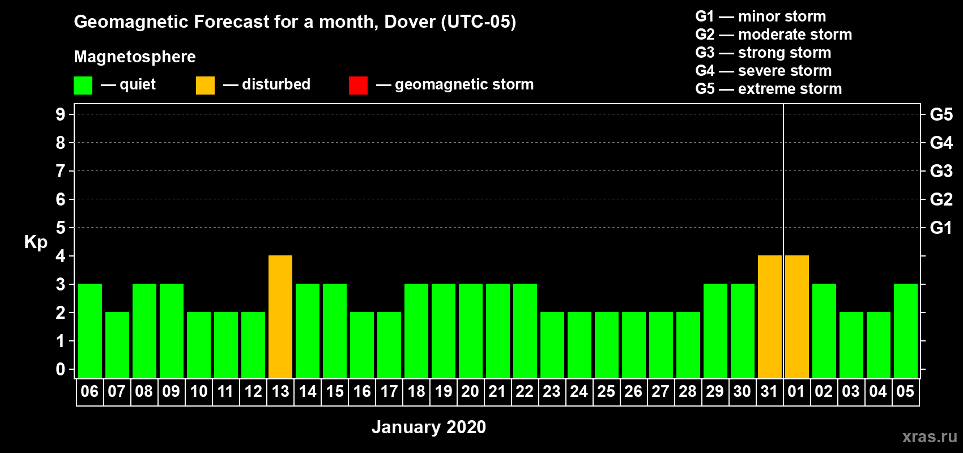Screen dimensions: 963x453
Task: Click the 'G5 — extreme storm' legend text
Action: click(x=769, y=89)
